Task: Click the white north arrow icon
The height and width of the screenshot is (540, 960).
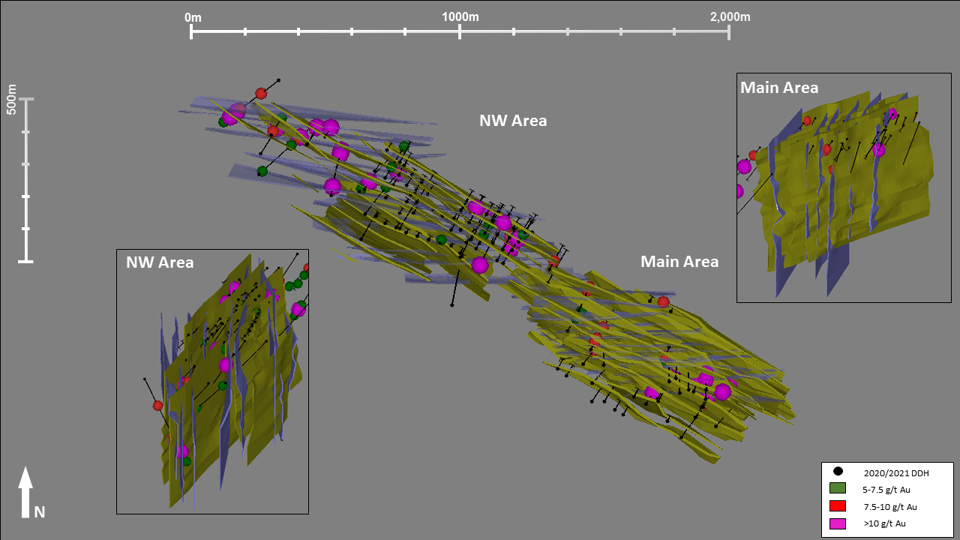Action: tap(25, 491)
